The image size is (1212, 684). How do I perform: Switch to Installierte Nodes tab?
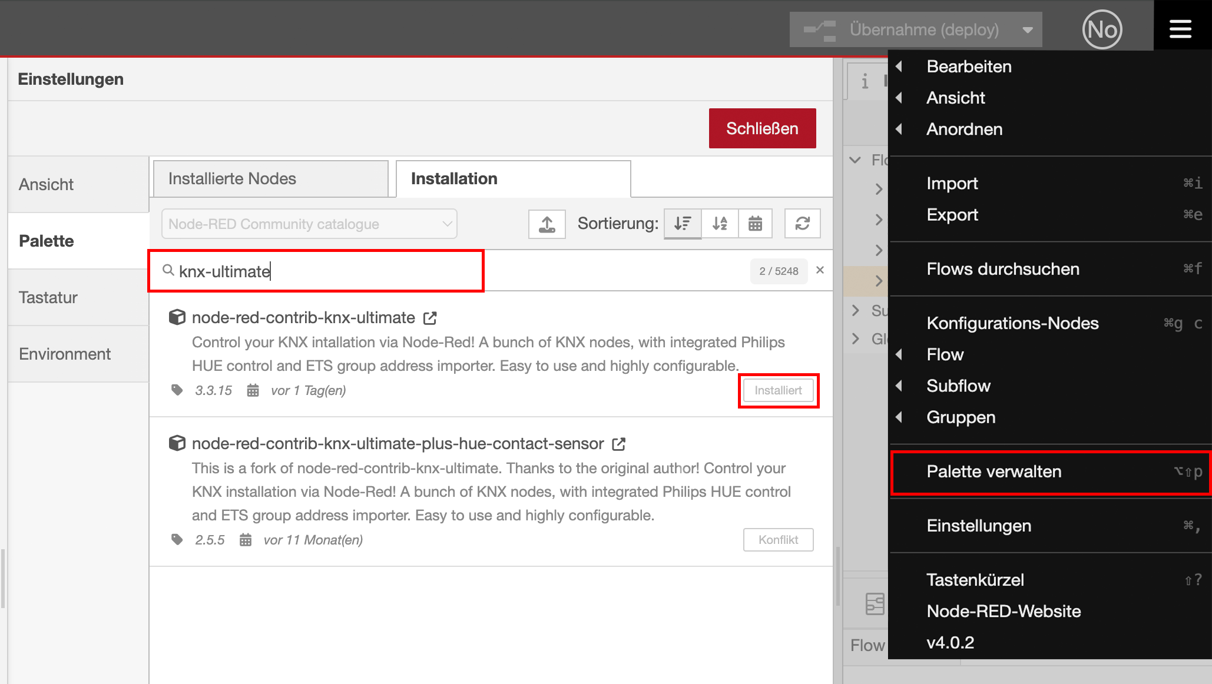pyautogui.click(x=270, y=179)
